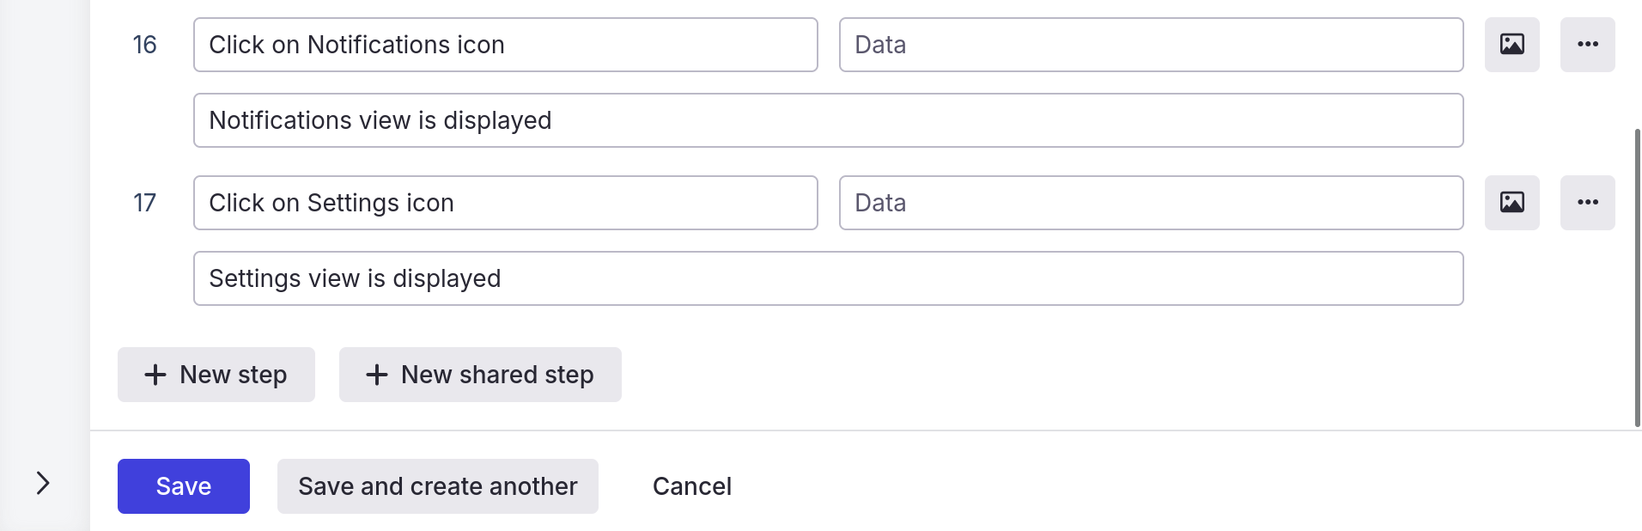Edit "Click on Notifications icon" action field
Image resolution: width=1642 pixels, height=531 pixels.
pos(505,45)
